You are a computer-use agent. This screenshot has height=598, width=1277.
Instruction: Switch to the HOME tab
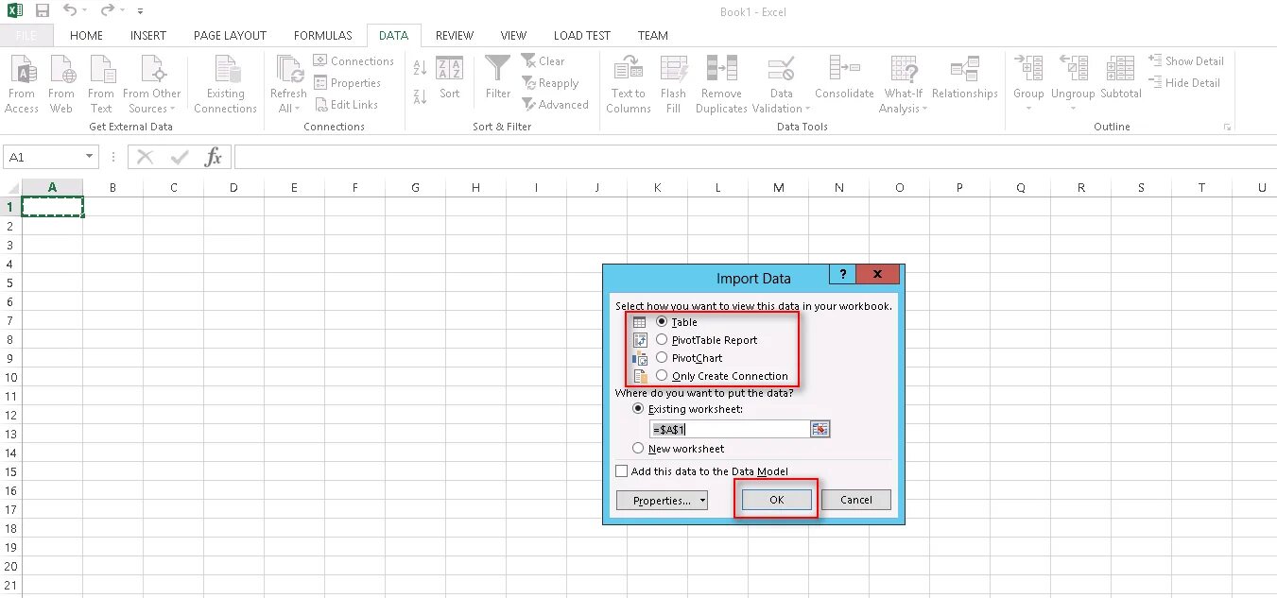[x=86, y=36]
